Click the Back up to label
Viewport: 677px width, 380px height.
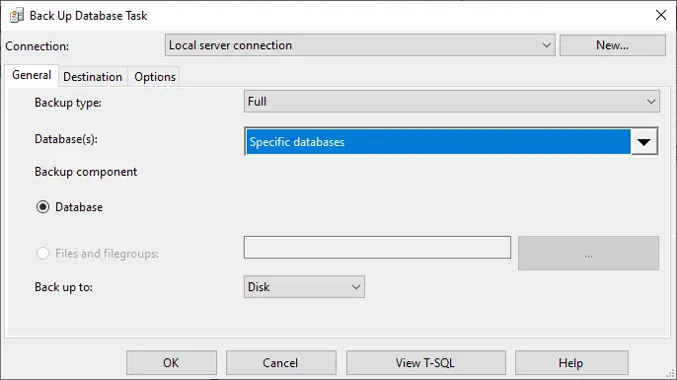pos(63,287)
